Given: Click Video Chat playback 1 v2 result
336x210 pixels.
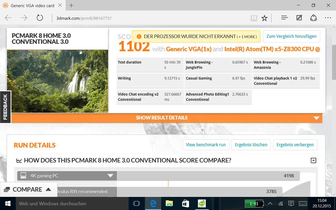Looking at the screenshot, I should (286, 81).
